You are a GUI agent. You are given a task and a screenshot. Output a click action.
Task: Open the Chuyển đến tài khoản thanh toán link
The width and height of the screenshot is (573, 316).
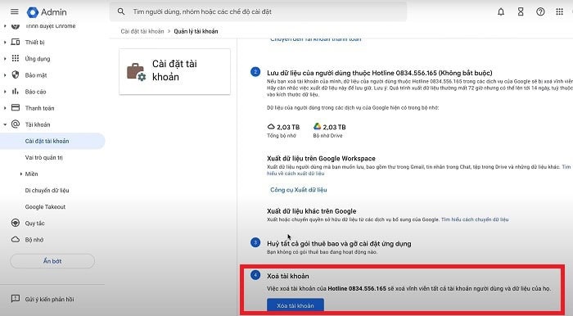point(316,38)
